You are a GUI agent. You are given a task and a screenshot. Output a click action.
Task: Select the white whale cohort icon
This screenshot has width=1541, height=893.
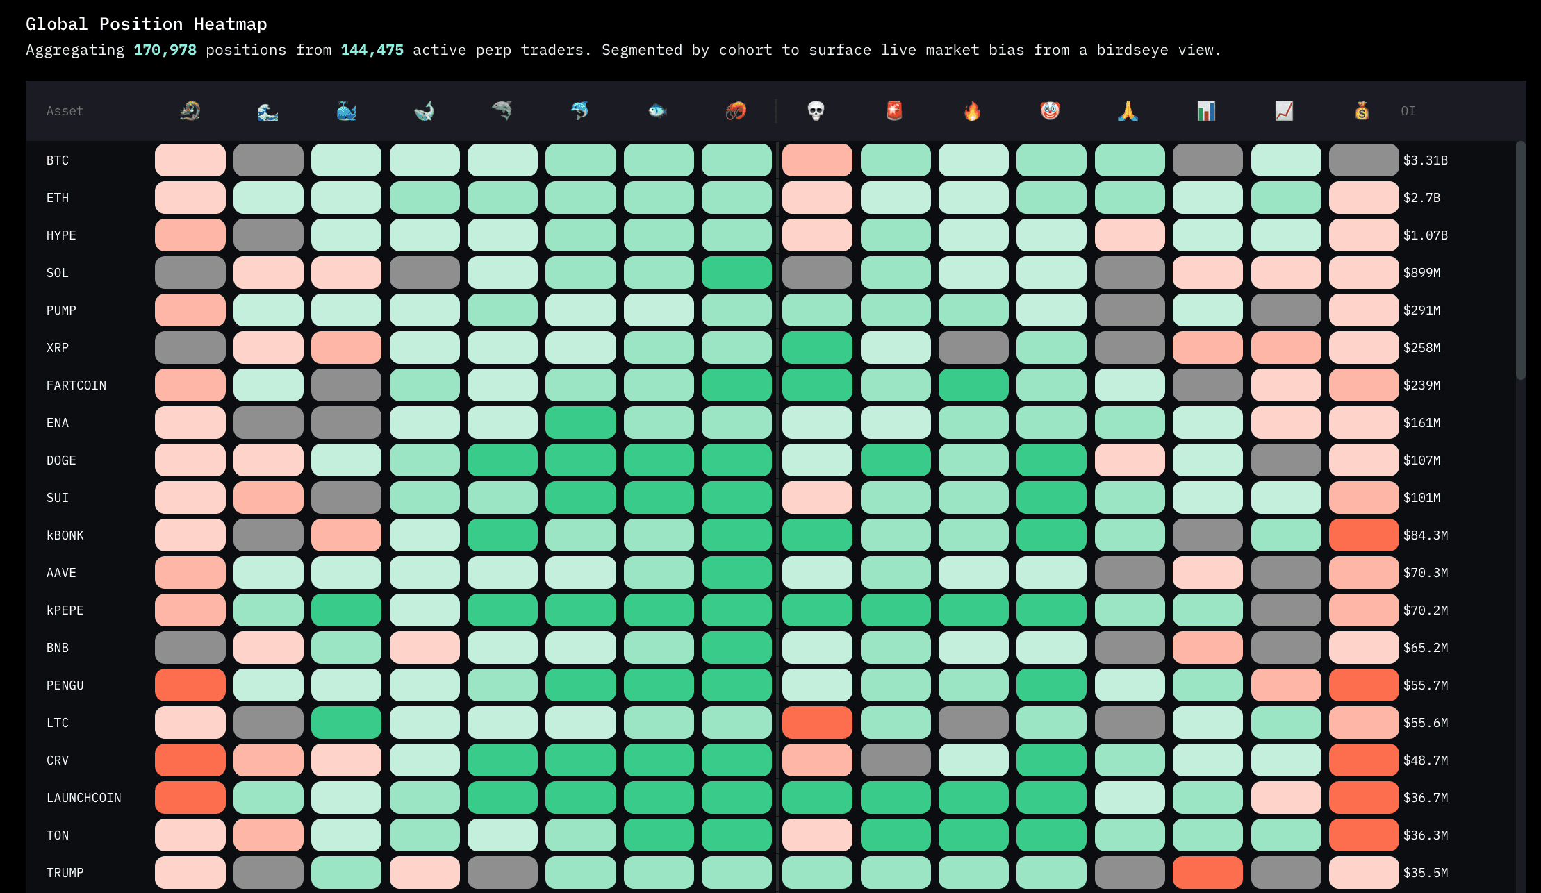click(x=424, y=111)
